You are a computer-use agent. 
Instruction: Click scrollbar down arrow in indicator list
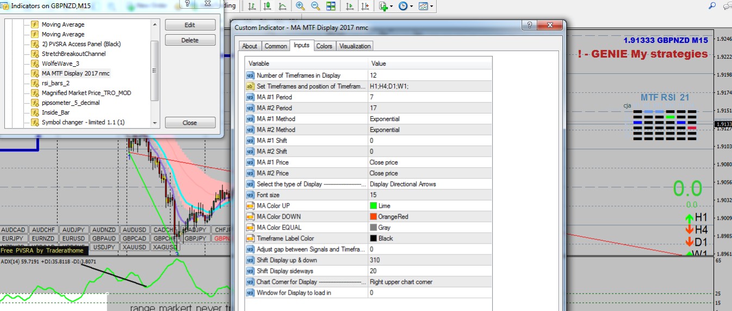(154, 123)
